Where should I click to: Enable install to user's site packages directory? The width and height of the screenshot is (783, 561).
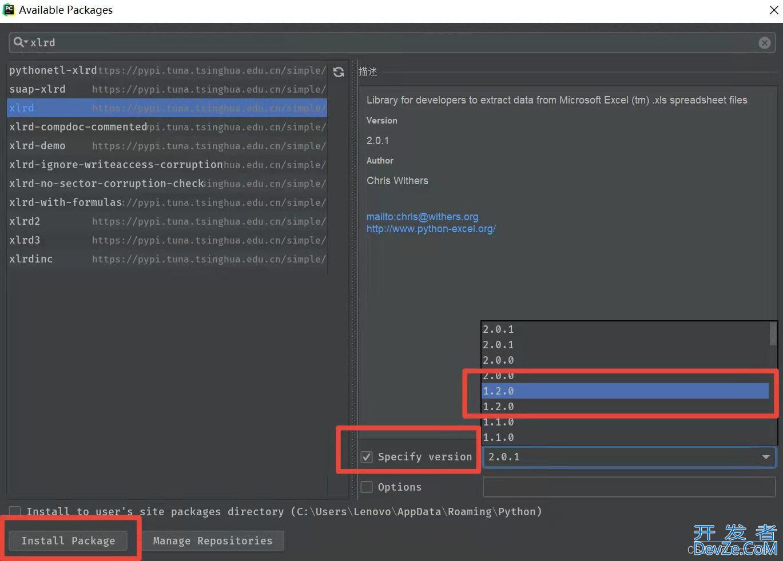tap(15, 511)
